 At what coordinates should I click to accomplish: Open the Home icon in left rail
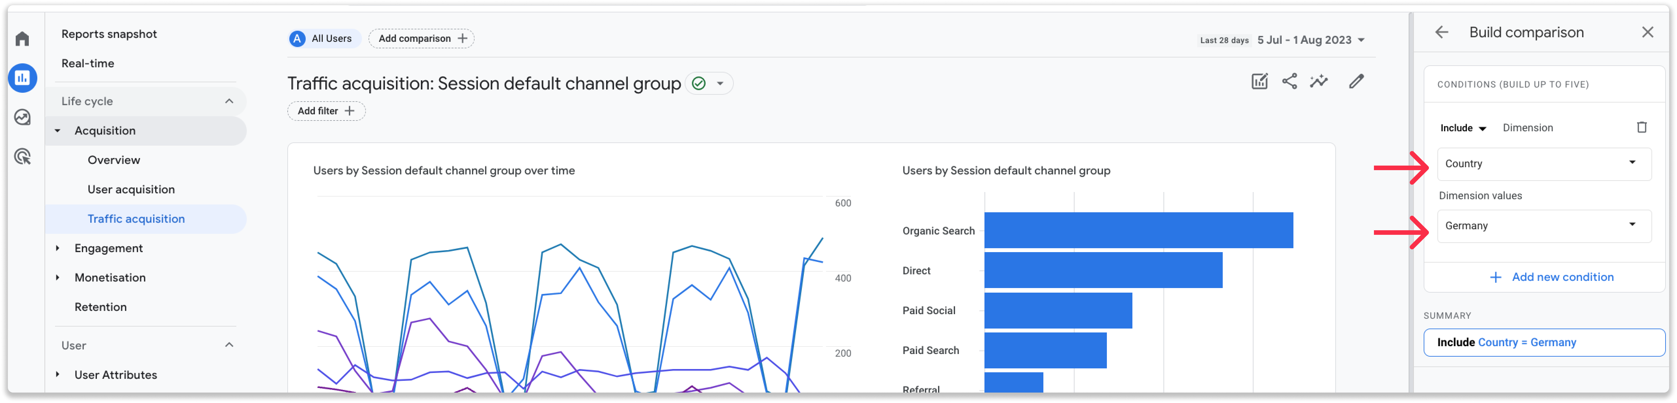[22, 39]
